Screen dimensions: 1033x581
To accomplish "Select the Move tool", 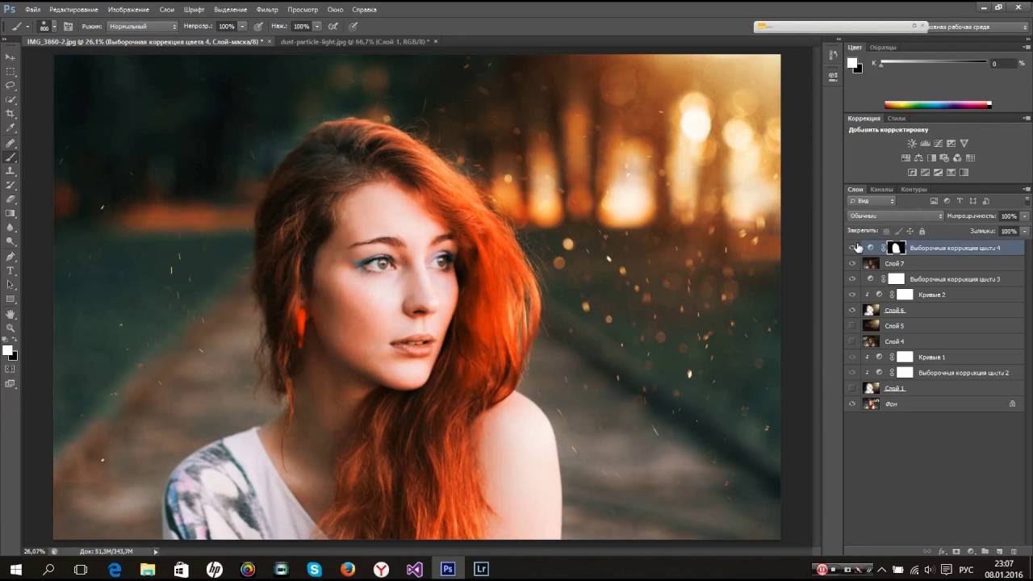I will coord(10,57).
